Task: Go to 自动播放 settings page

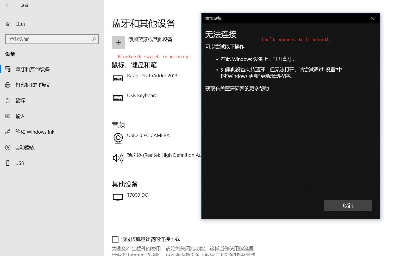Action: 25,147
